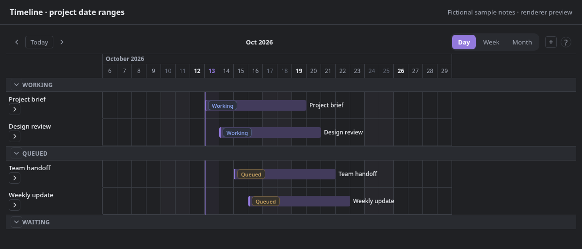Image resolution: width=582 pixels, height=249 pixels.
Task: Click Project brief name in left column
Action: (x=27, y=99)
